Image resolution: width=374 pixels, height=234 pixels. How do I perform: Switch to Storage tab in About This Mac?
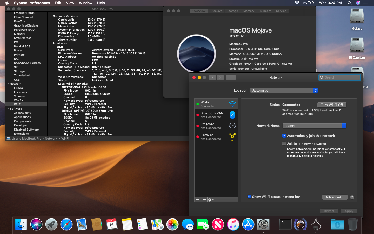[232, 11]
